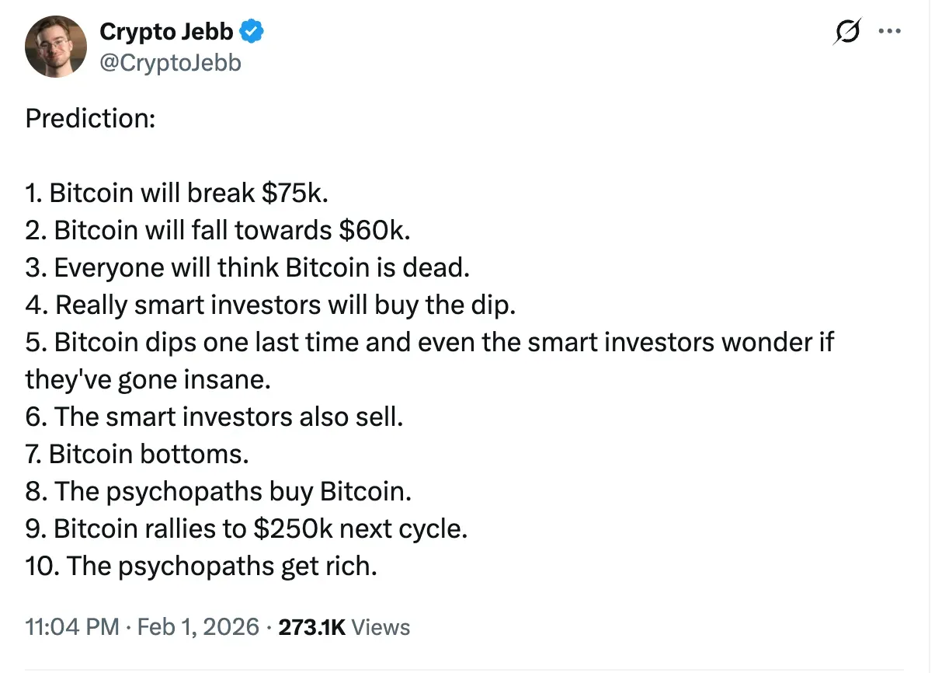The image size is (935, 673).
Task: Open the @CryptoJebb handle link
Action: pyautogui.click(x=170, y=62)
